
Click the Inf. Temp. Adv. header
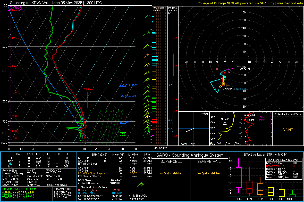point(172,11)
